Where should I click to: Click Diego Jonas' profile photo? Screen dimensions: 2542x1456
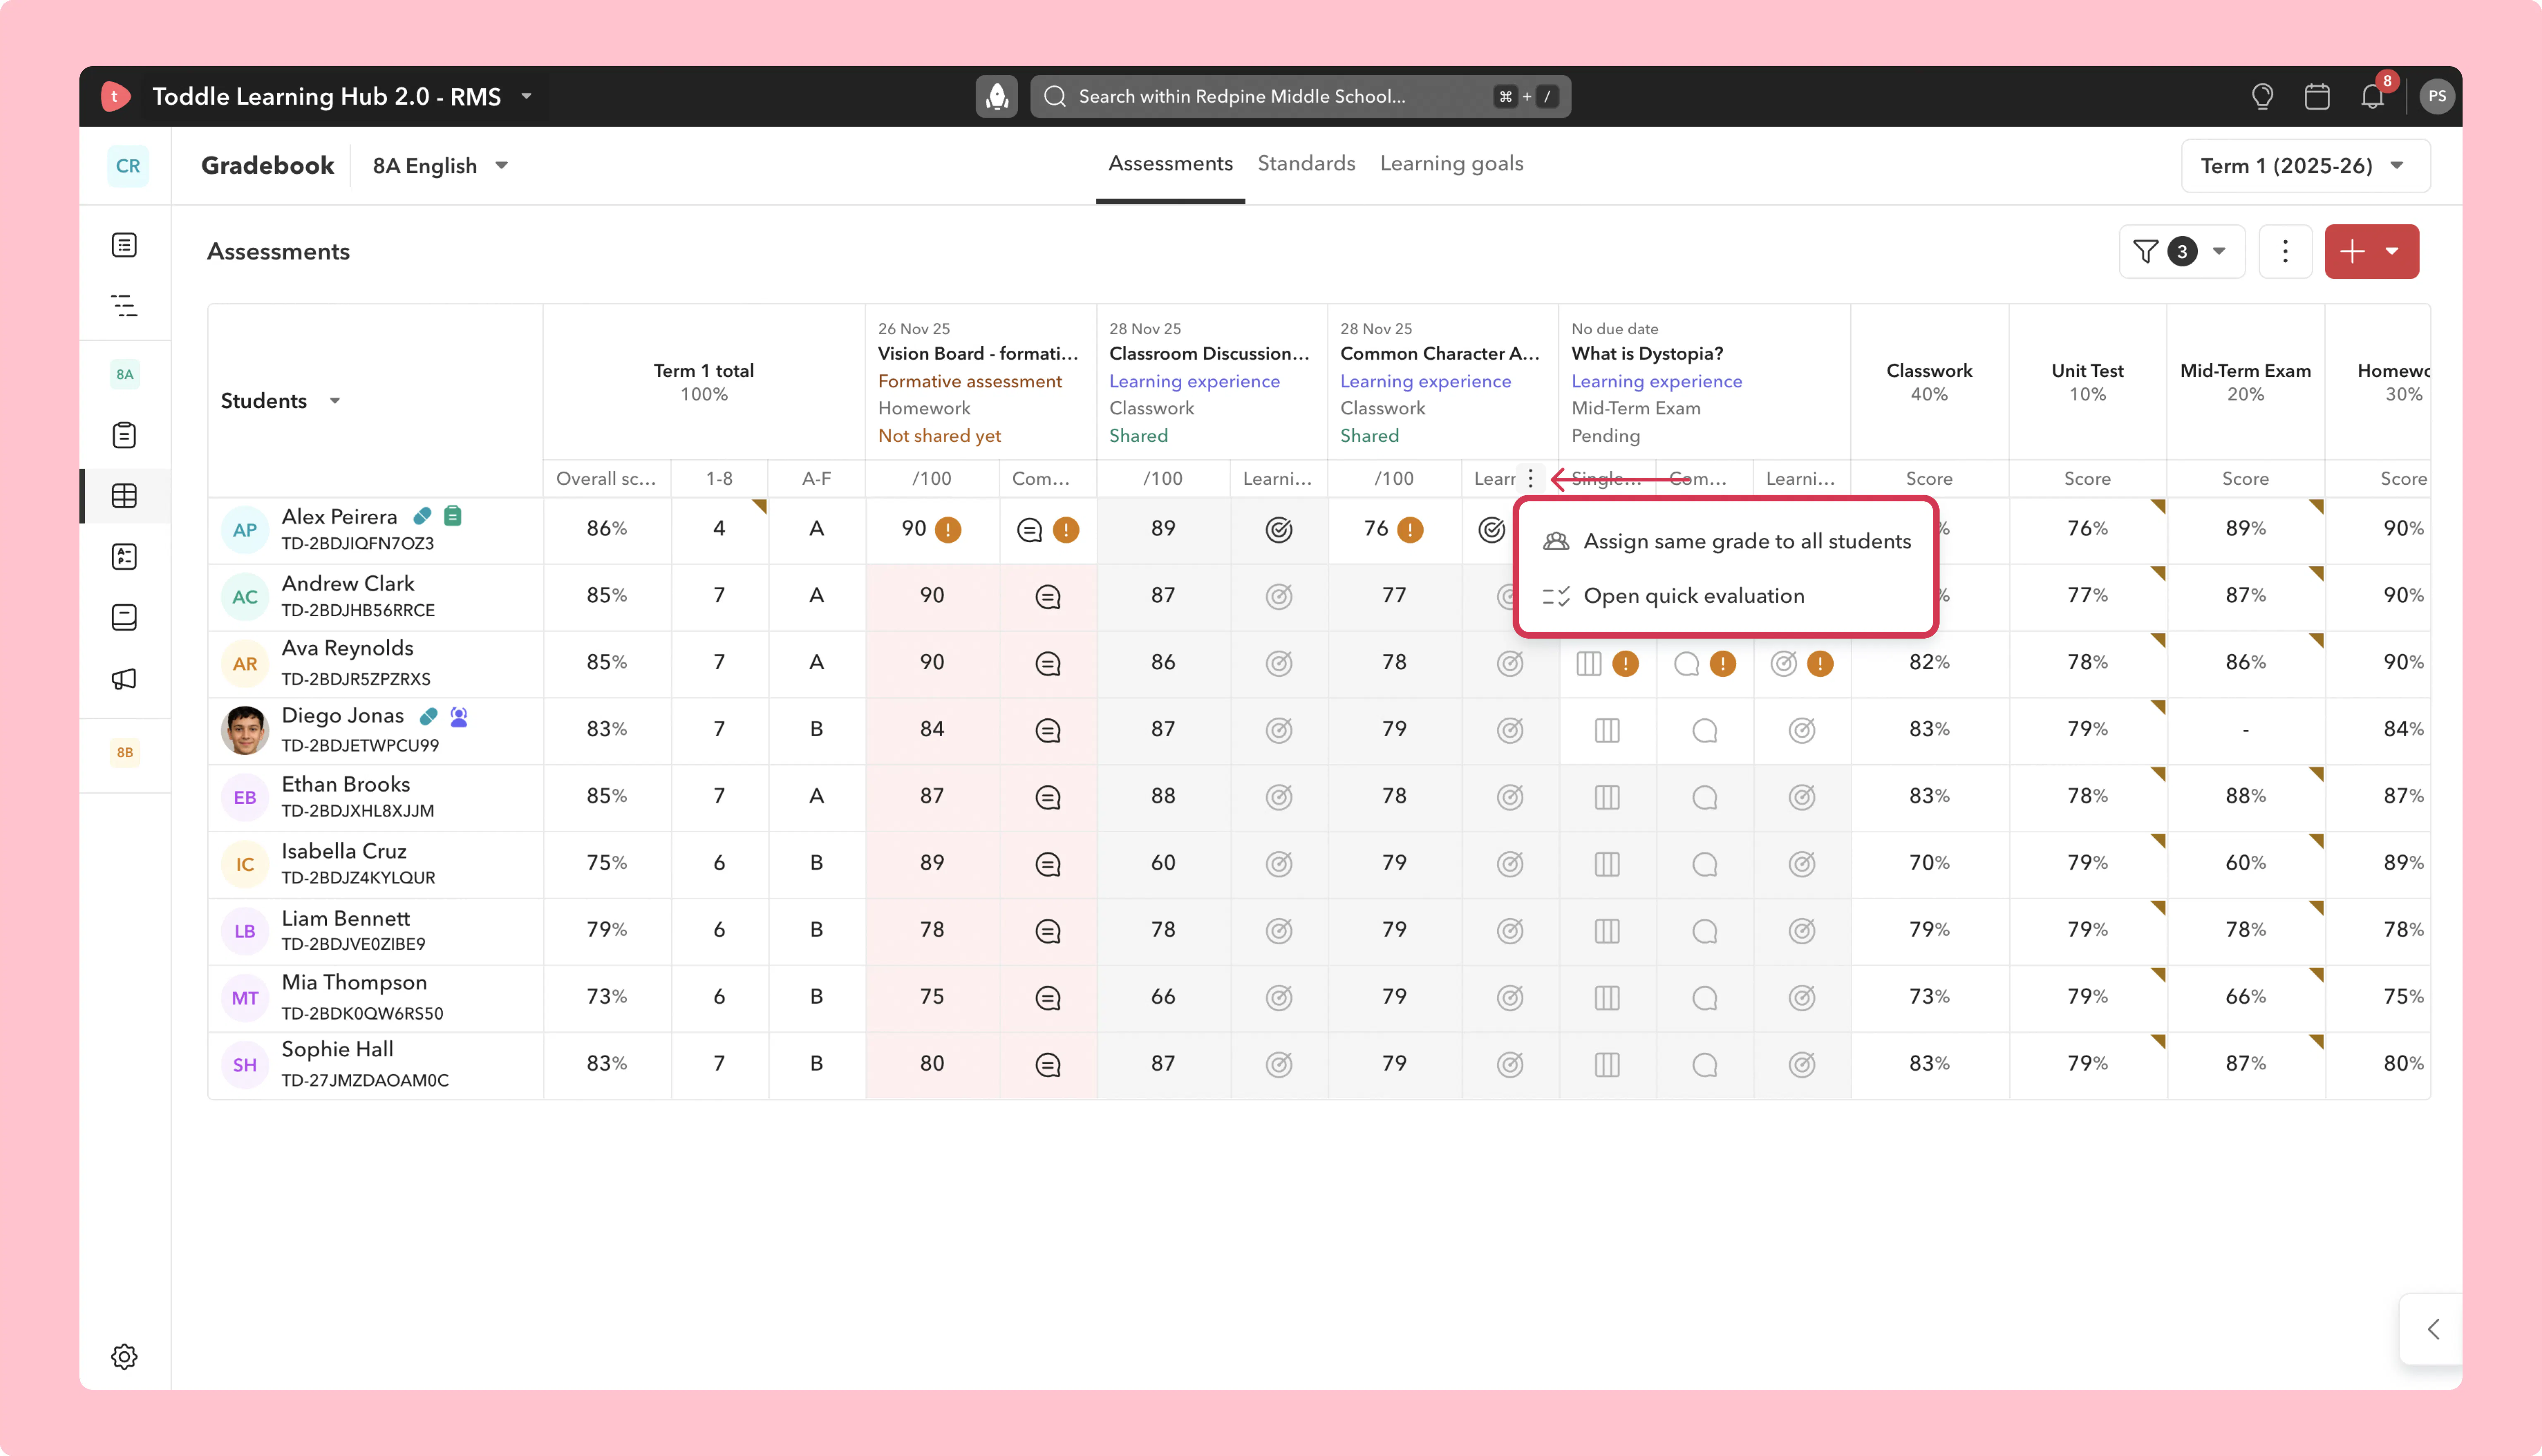(245, 730)
